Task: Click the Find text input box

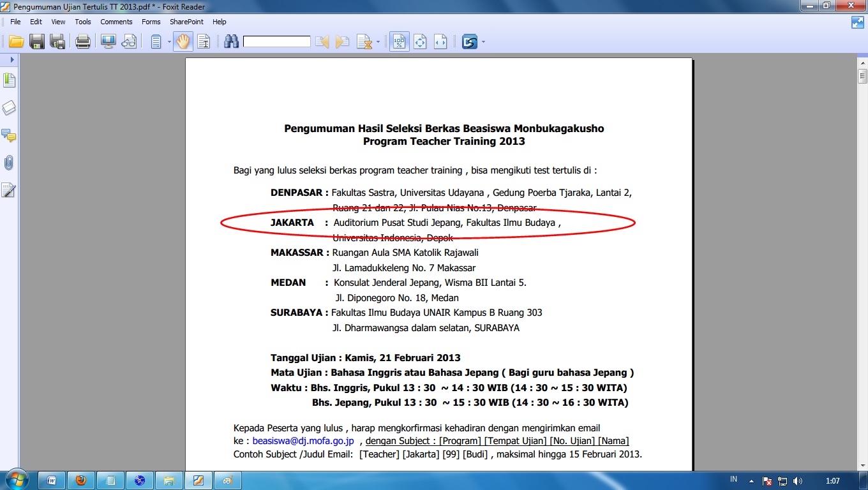Action: (276, 42)
